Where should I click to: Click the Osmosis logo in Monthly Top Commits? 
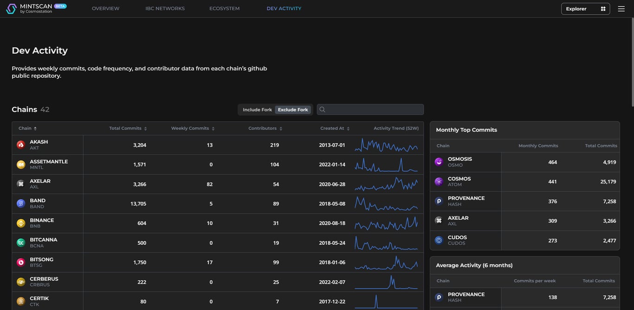point(439,162)
